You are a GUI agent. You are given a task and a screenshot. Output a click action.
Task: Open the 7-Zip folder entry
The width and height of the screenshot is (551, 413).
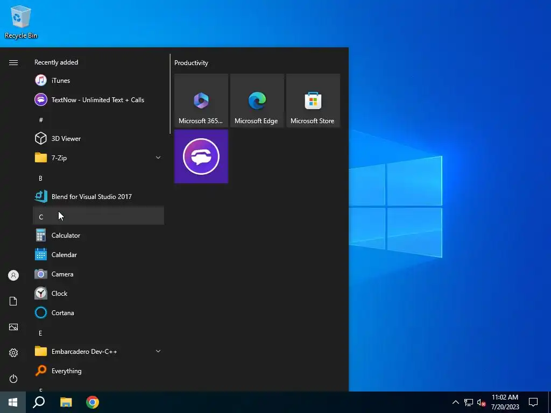point(98,158)
